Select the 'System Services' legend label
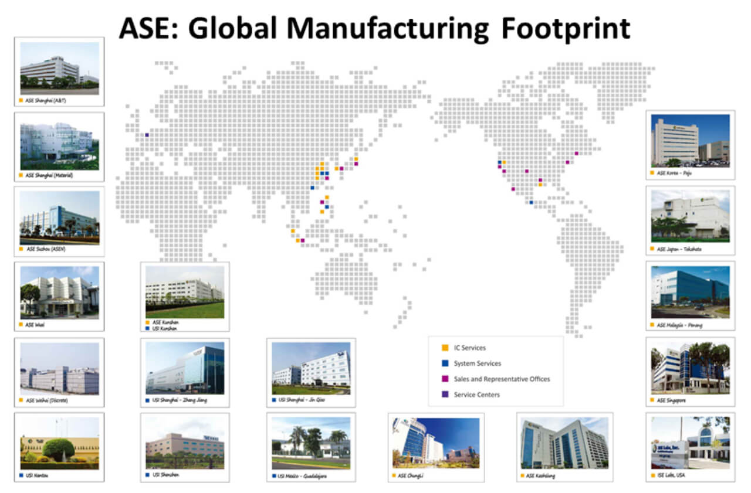This screenshot has width=751, height=493. [478, 363]
